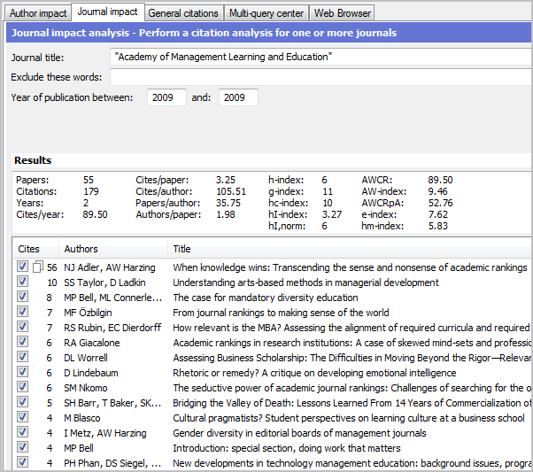Viewport: 533px width, 472px height.
Task: Open the Multi-query center tab
Action: [x=266, y=13]
